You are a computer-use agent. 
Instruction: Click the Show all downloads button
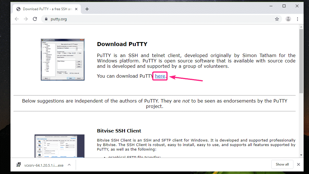point(282,164)
